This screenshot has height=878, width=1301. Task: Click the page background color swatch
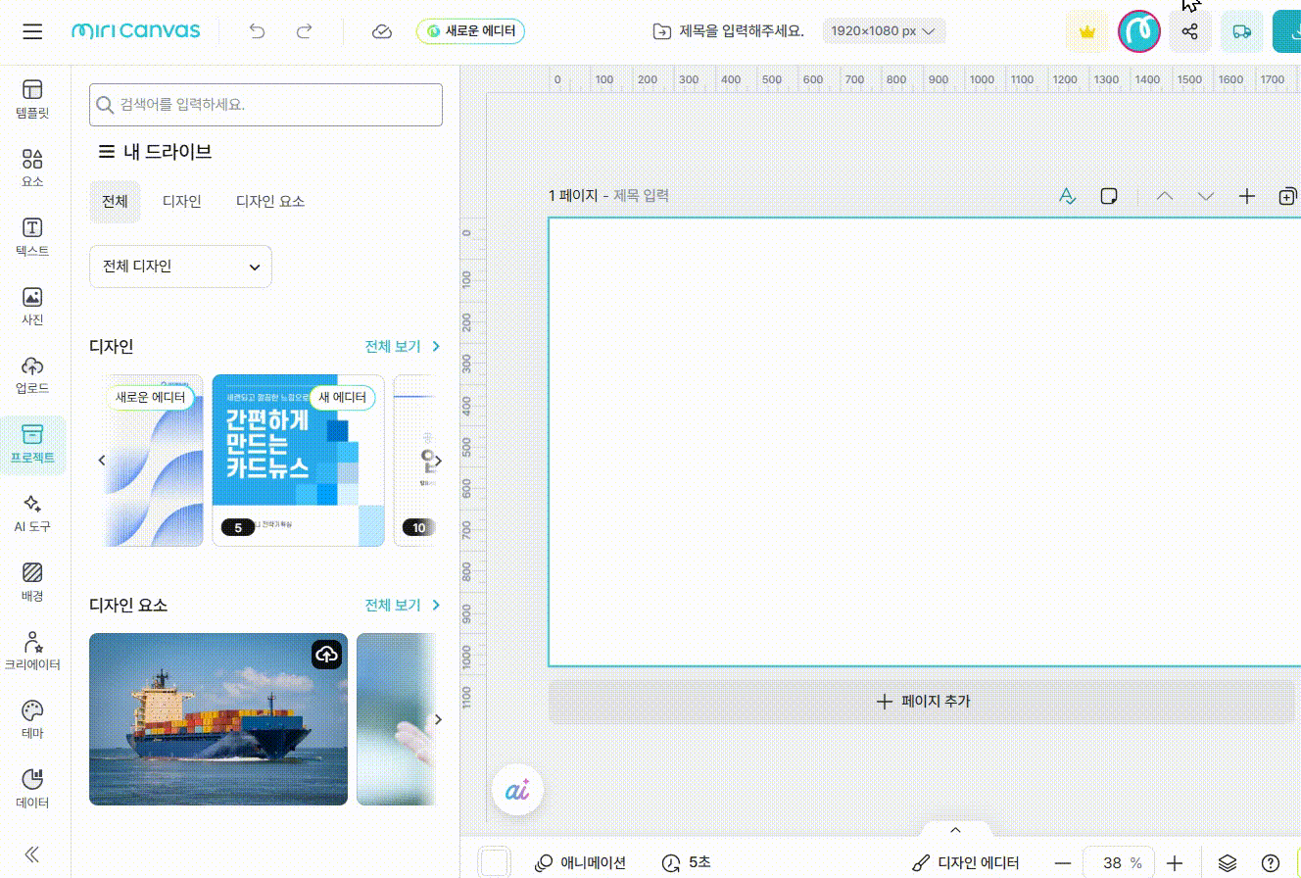(x=495, y=863)
